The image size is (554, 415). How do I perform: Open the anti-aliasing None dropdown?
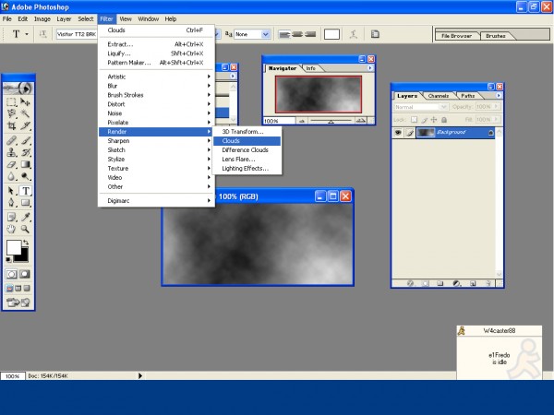click(265, 34)
